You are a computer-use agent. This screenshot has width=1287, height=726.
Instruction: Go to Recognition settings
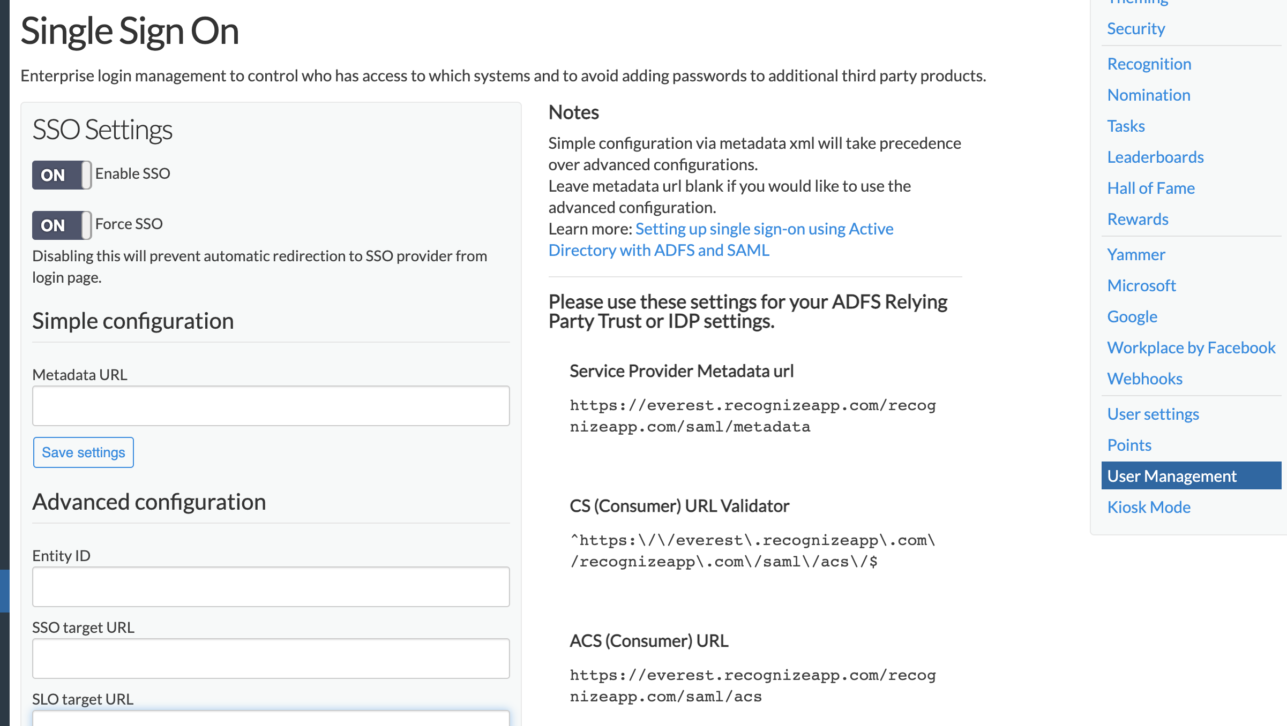(1149, 64)
